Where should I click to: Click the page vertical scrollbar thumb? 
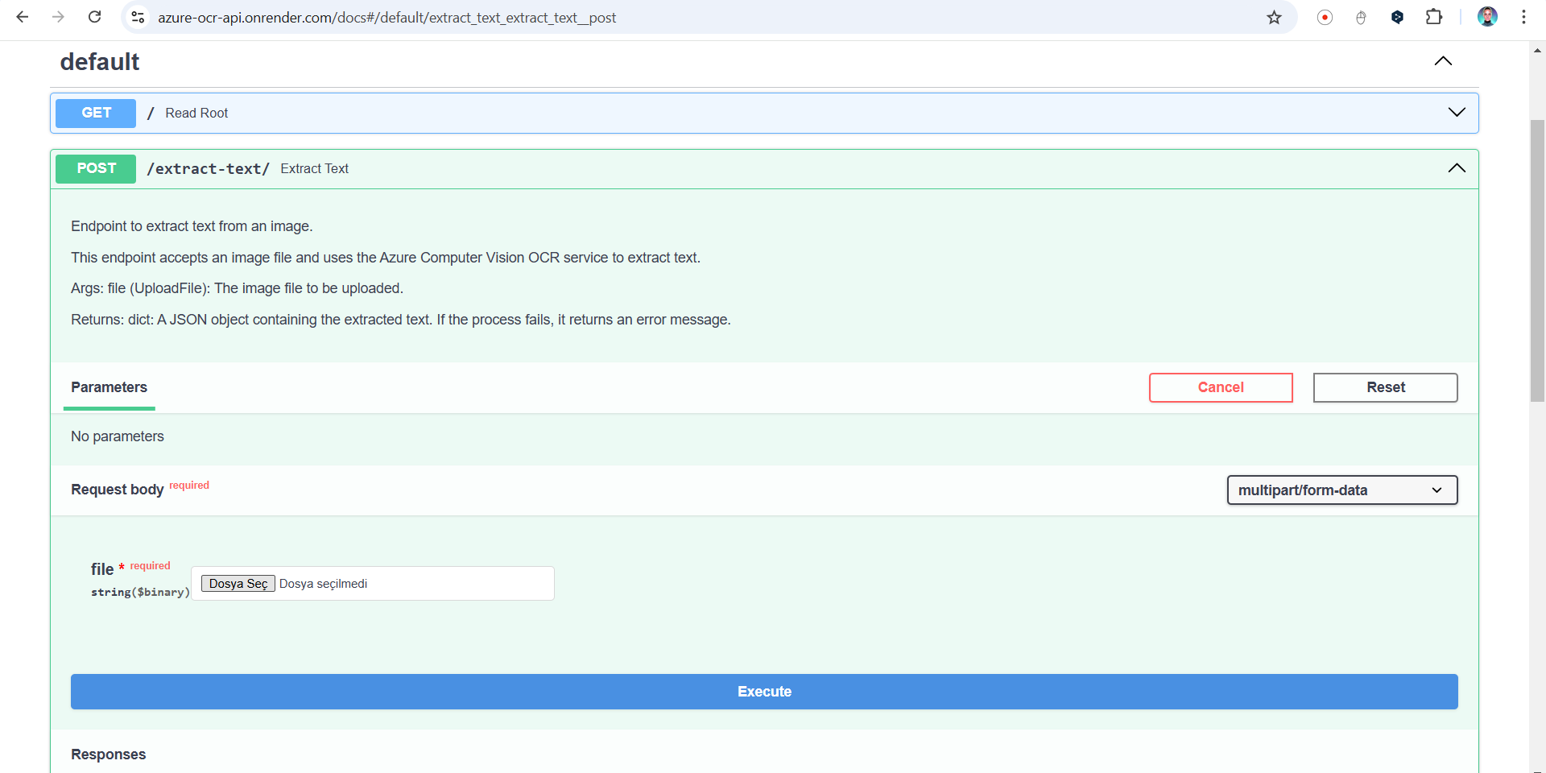tap(1537, 258)
